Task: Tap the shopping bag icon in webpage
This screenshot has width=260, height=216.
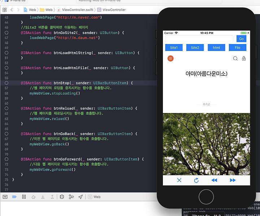Action: click(x=244, y=59)
